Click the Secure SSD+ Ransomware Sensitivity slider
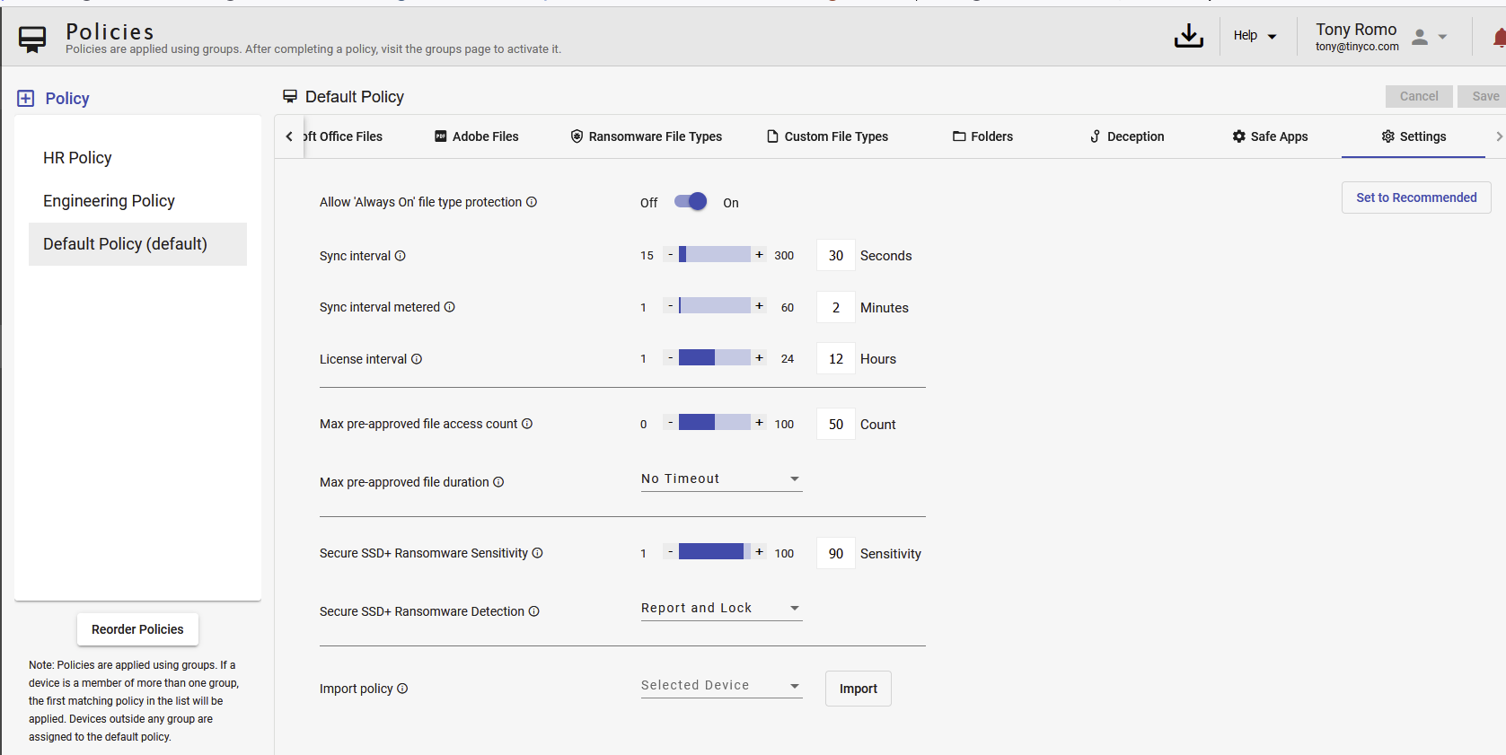Image resolution: width=1506 pixels, height=755 pixels. (x=714, y=552)
